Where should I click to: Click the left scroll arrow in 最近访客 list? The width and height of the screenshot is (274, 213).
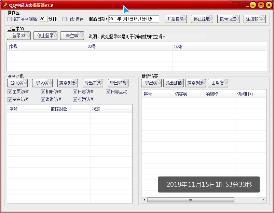[x=144, y=200]
